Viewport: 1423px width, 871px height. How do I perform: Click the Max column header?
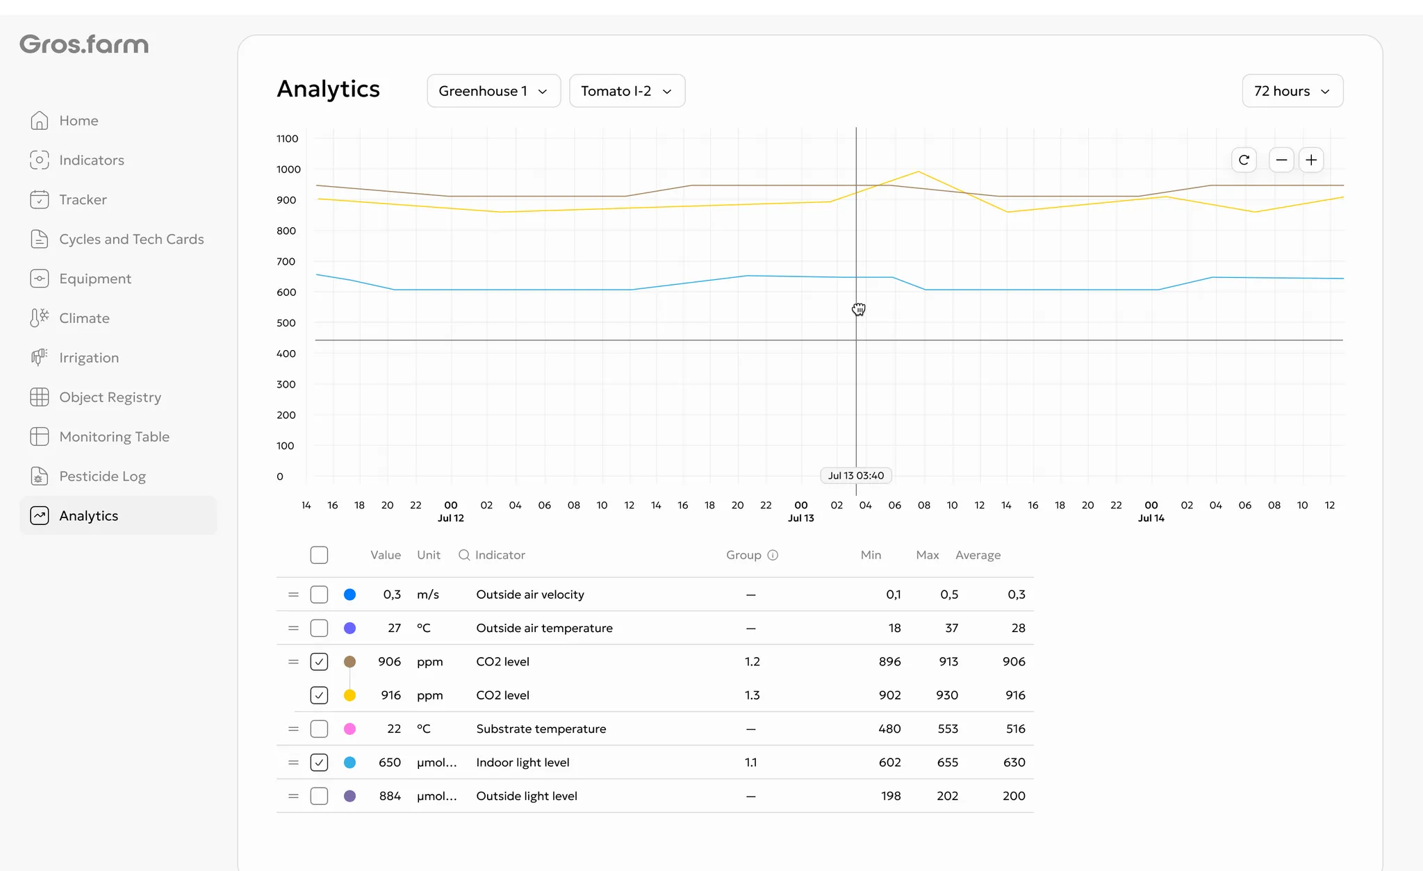(928, 555)
